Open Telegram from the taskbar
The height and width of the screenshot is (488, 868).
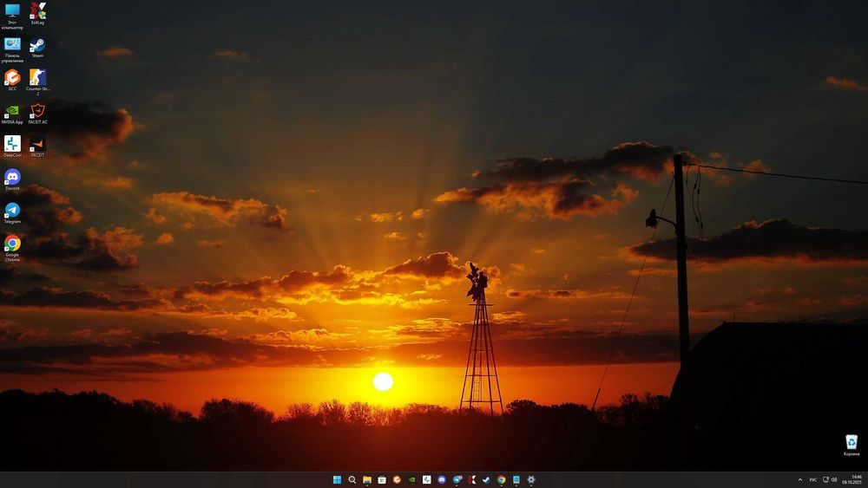point(457,479)
